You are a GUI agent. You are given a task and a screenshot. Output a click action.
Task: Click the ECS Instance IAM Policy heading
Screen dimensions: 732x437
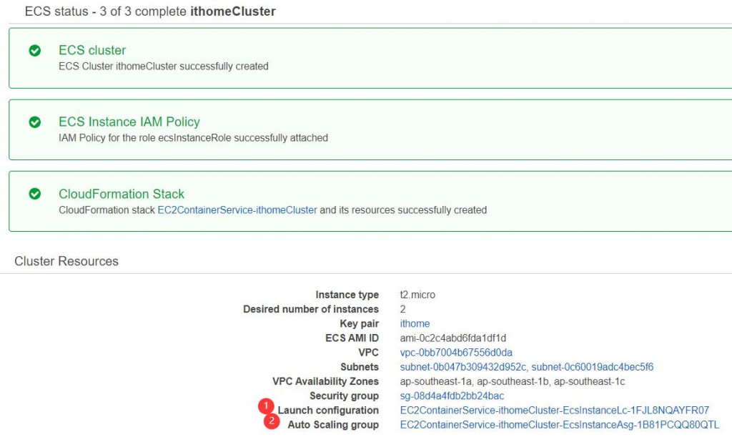(129, 122)
